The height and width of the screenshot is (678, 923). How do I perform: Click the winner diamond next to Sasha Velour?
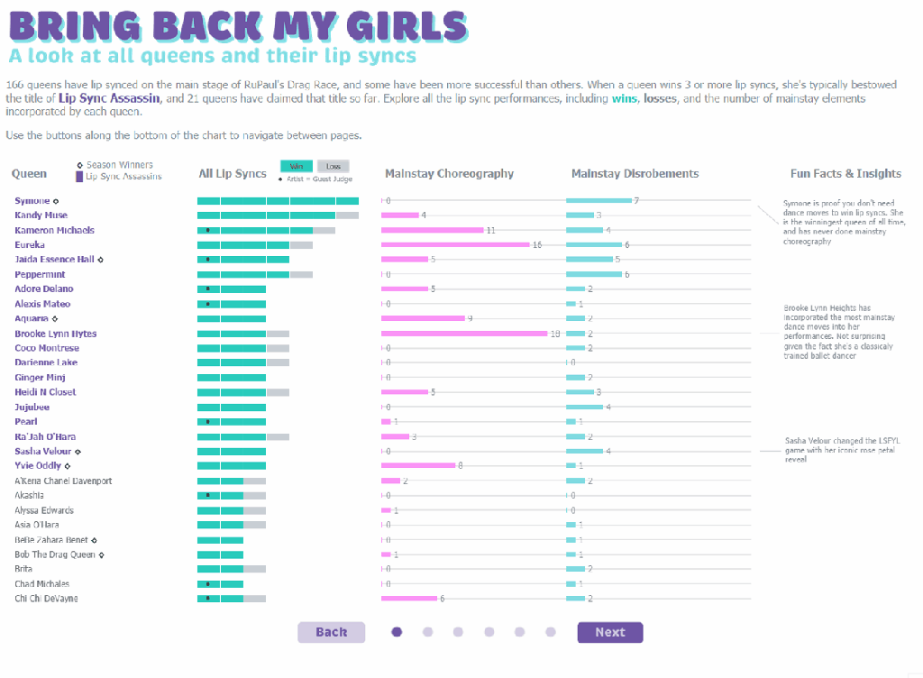[78, 452]
